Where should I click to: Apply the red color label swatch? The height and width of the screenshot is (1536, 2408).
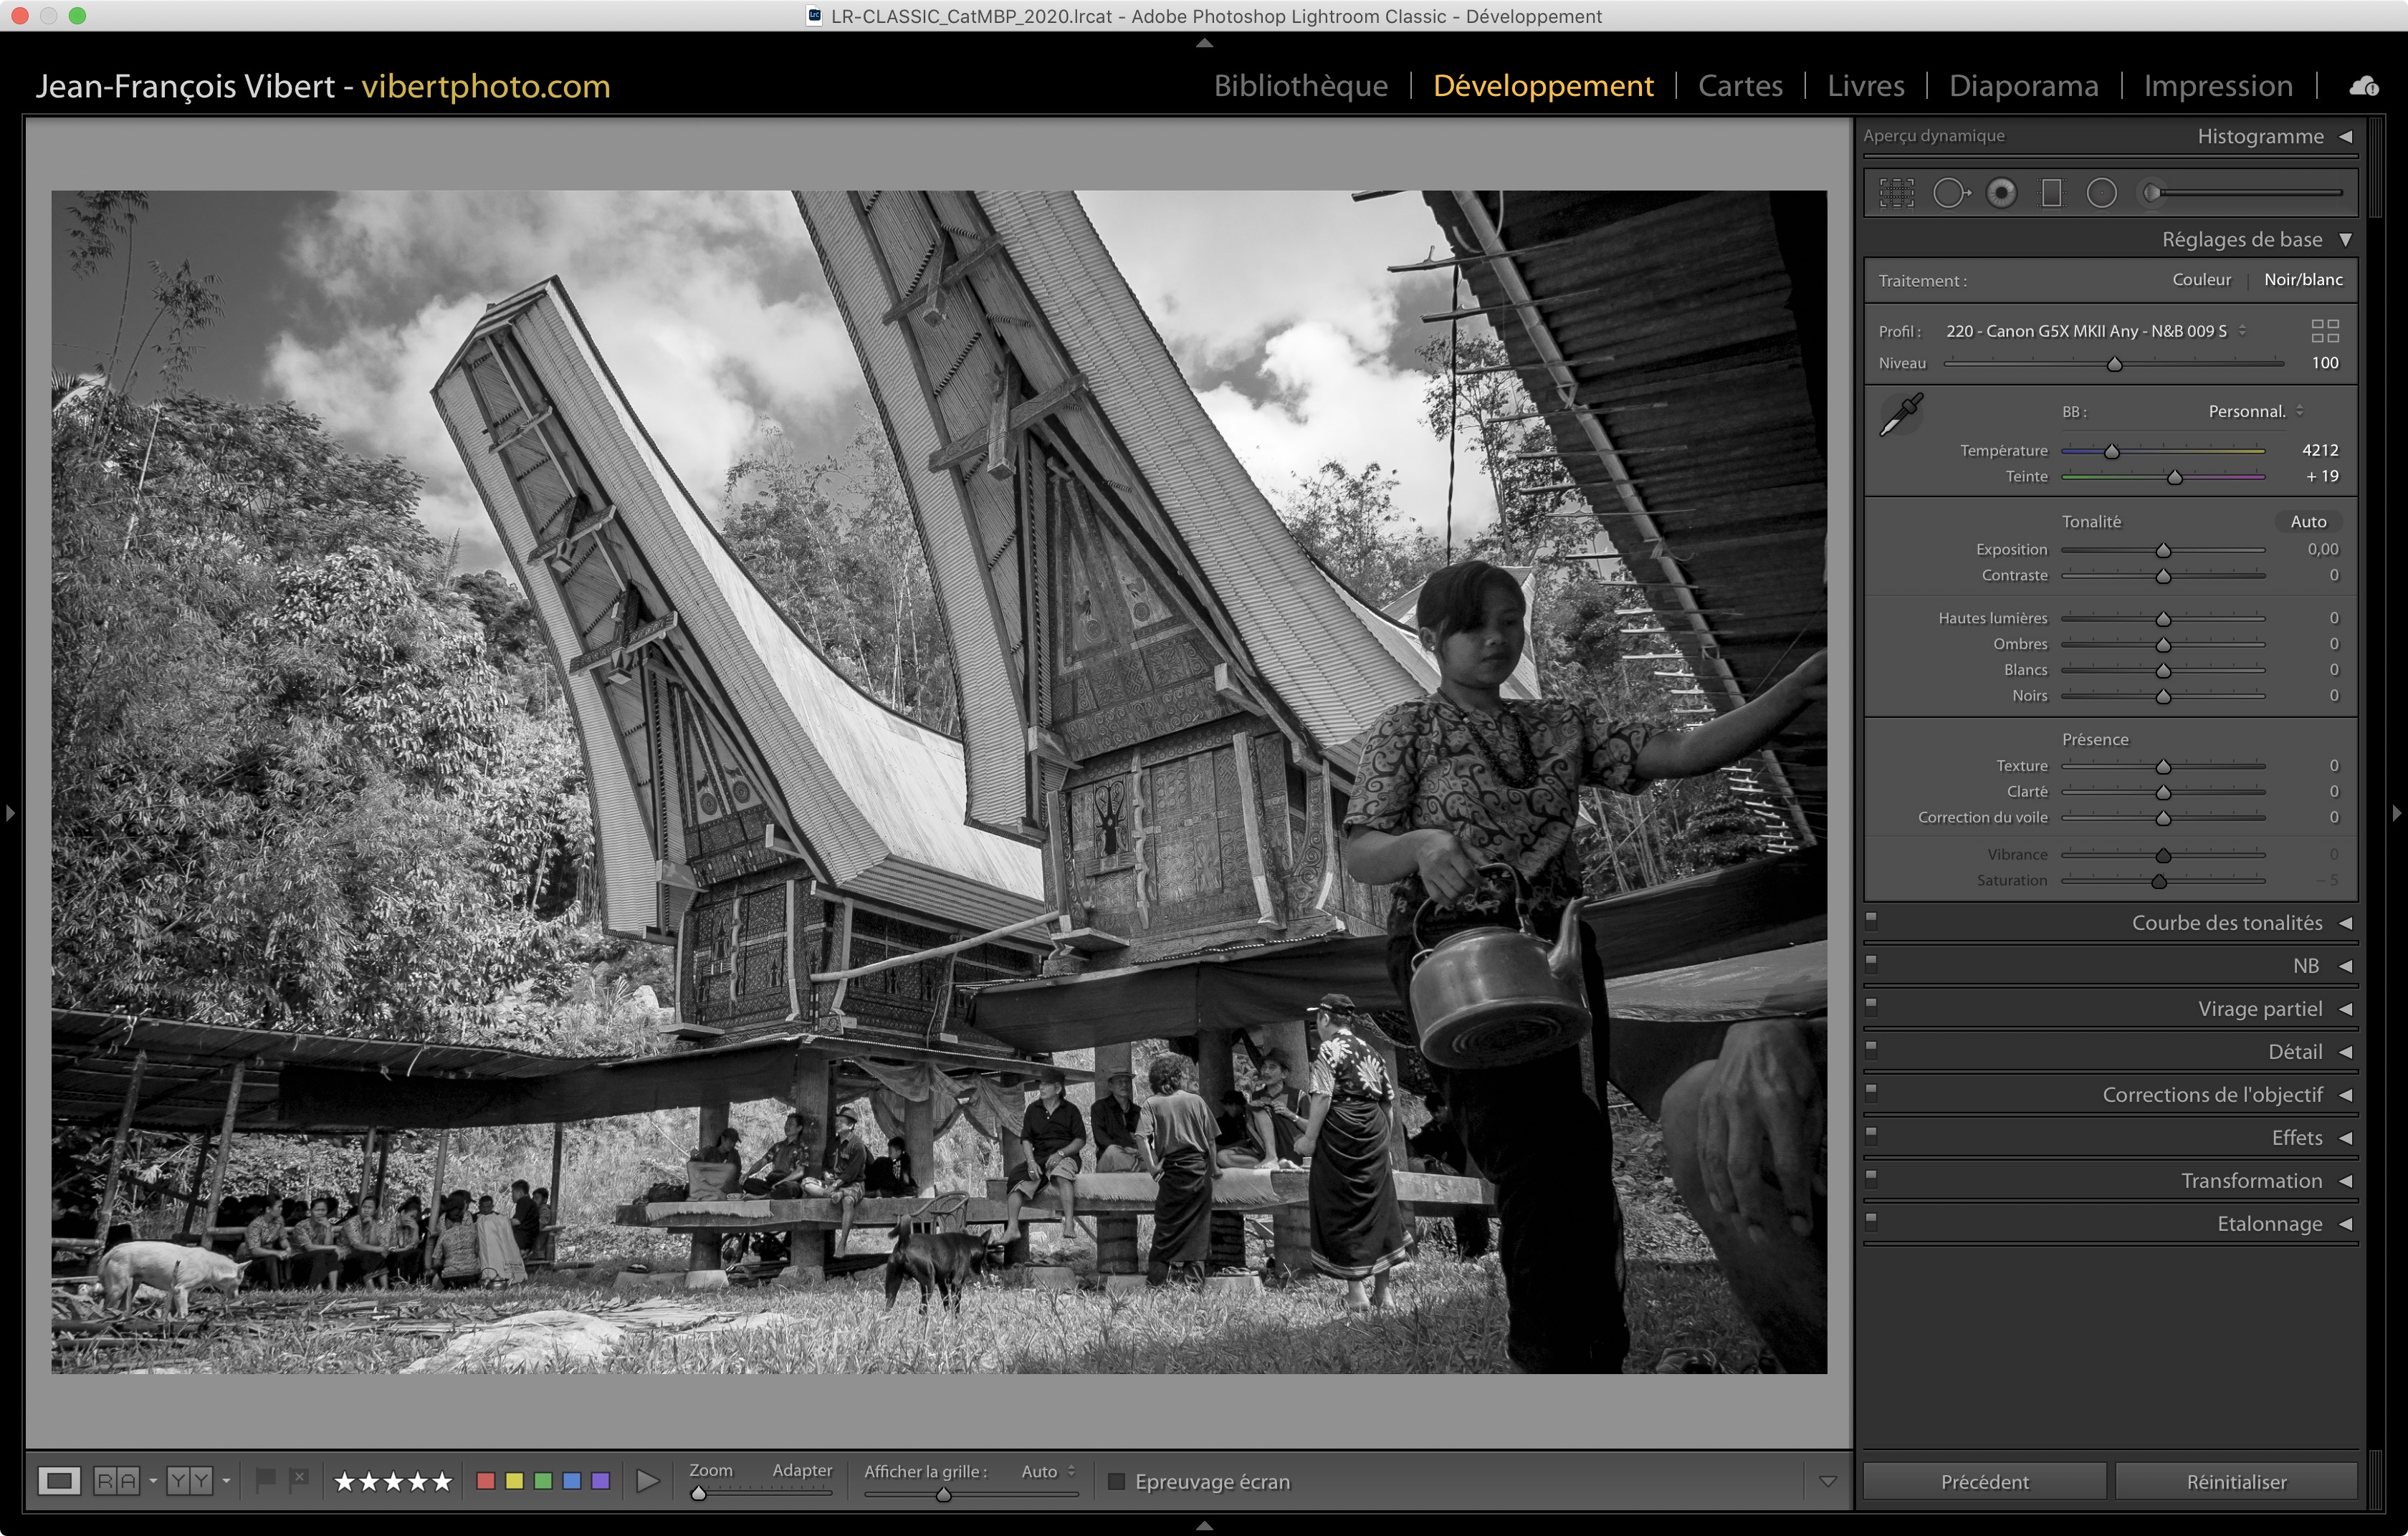pos(486,1481)
